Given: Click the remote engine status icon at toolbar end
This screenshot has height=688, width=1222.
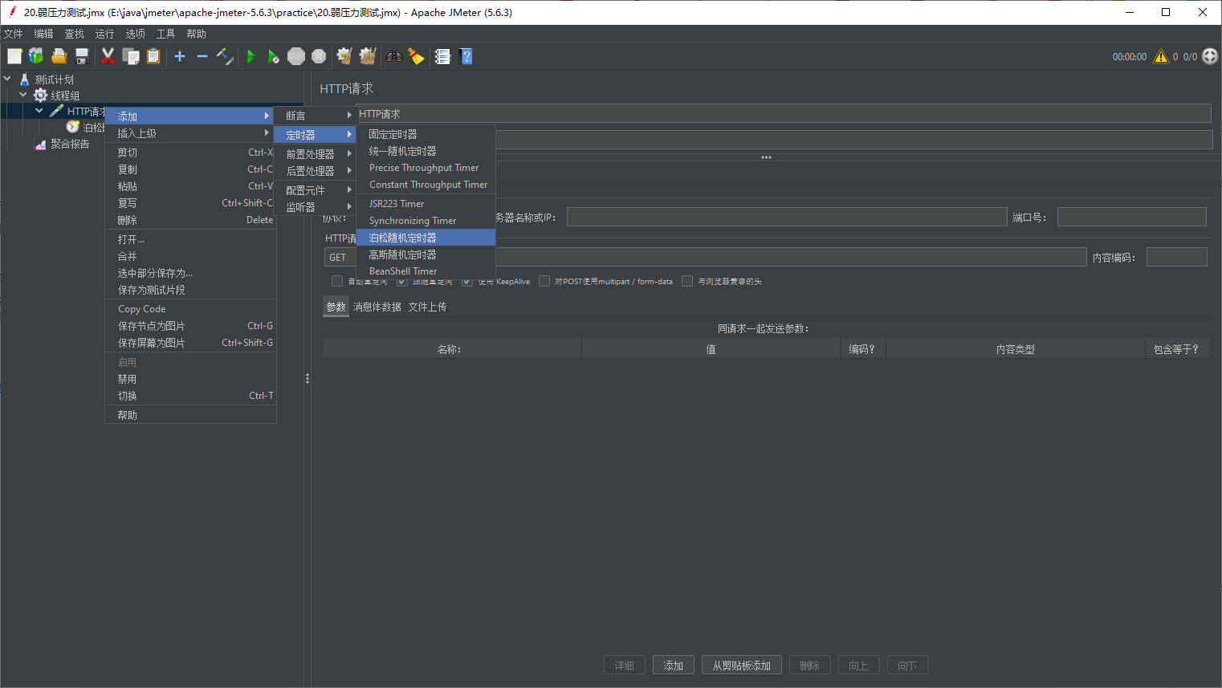Looking at the screenshot, I should click(x=1210, y=56).
